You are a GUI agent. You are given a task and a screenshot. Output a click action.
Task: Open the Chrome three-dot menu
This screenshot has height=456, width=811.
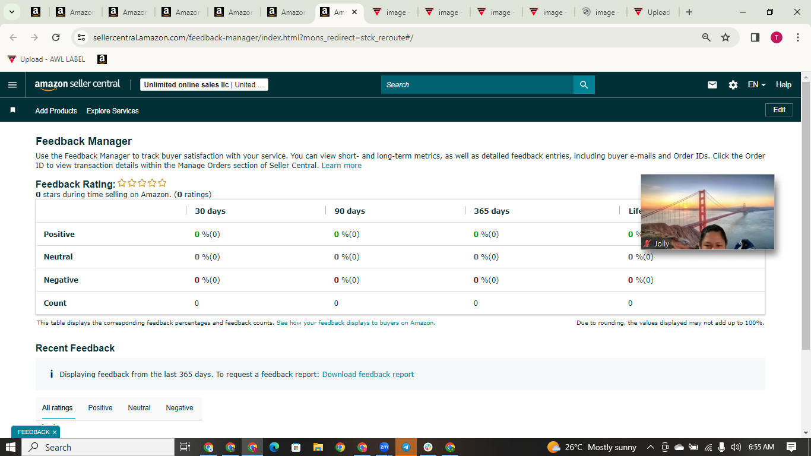pyautogui.click(x=798, y=37)
